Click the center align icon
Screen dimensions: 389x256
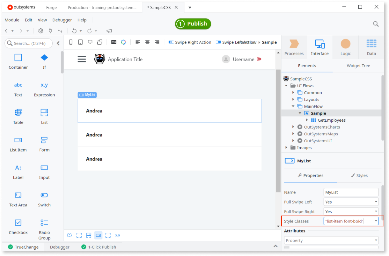click(147, 42)
